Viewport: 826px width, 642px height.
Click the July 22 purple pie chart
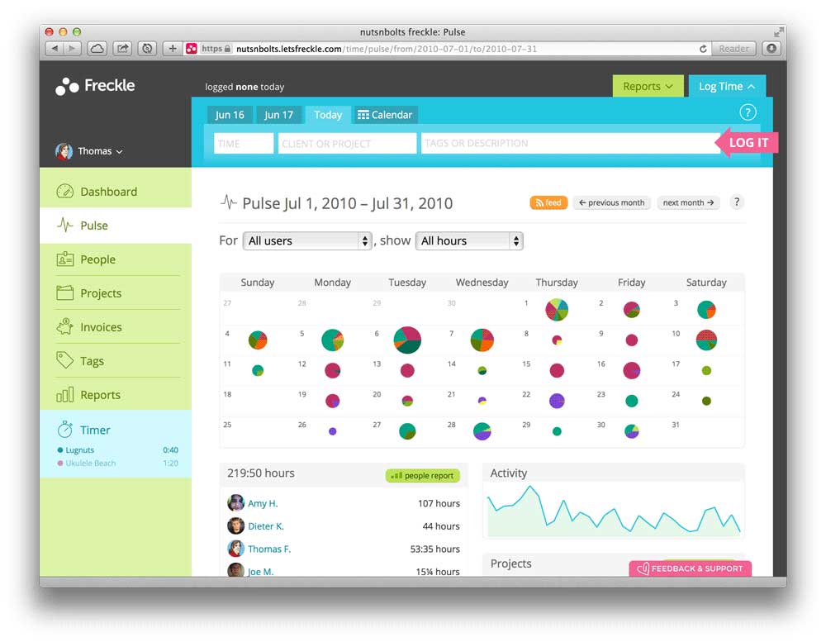click(557, 401)
